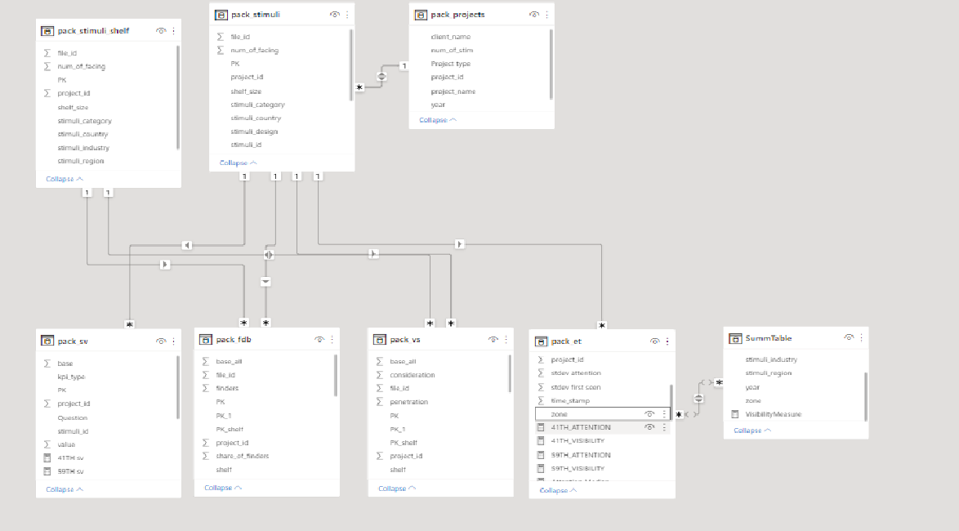Select stimuli_category field in pack_stimuli

click(257, 105)
